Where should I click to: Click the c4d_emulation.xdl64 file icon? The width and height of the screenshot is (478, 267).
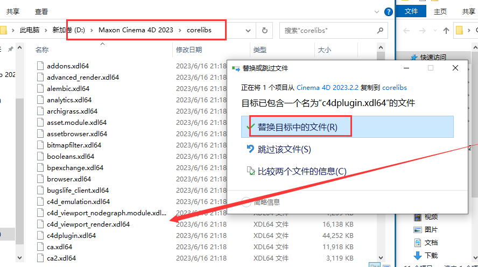pos(40,201)
